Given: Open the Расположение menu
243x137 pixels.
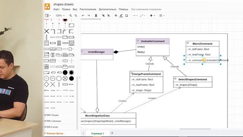Looking at the screenshot, I should pos(88,9).
